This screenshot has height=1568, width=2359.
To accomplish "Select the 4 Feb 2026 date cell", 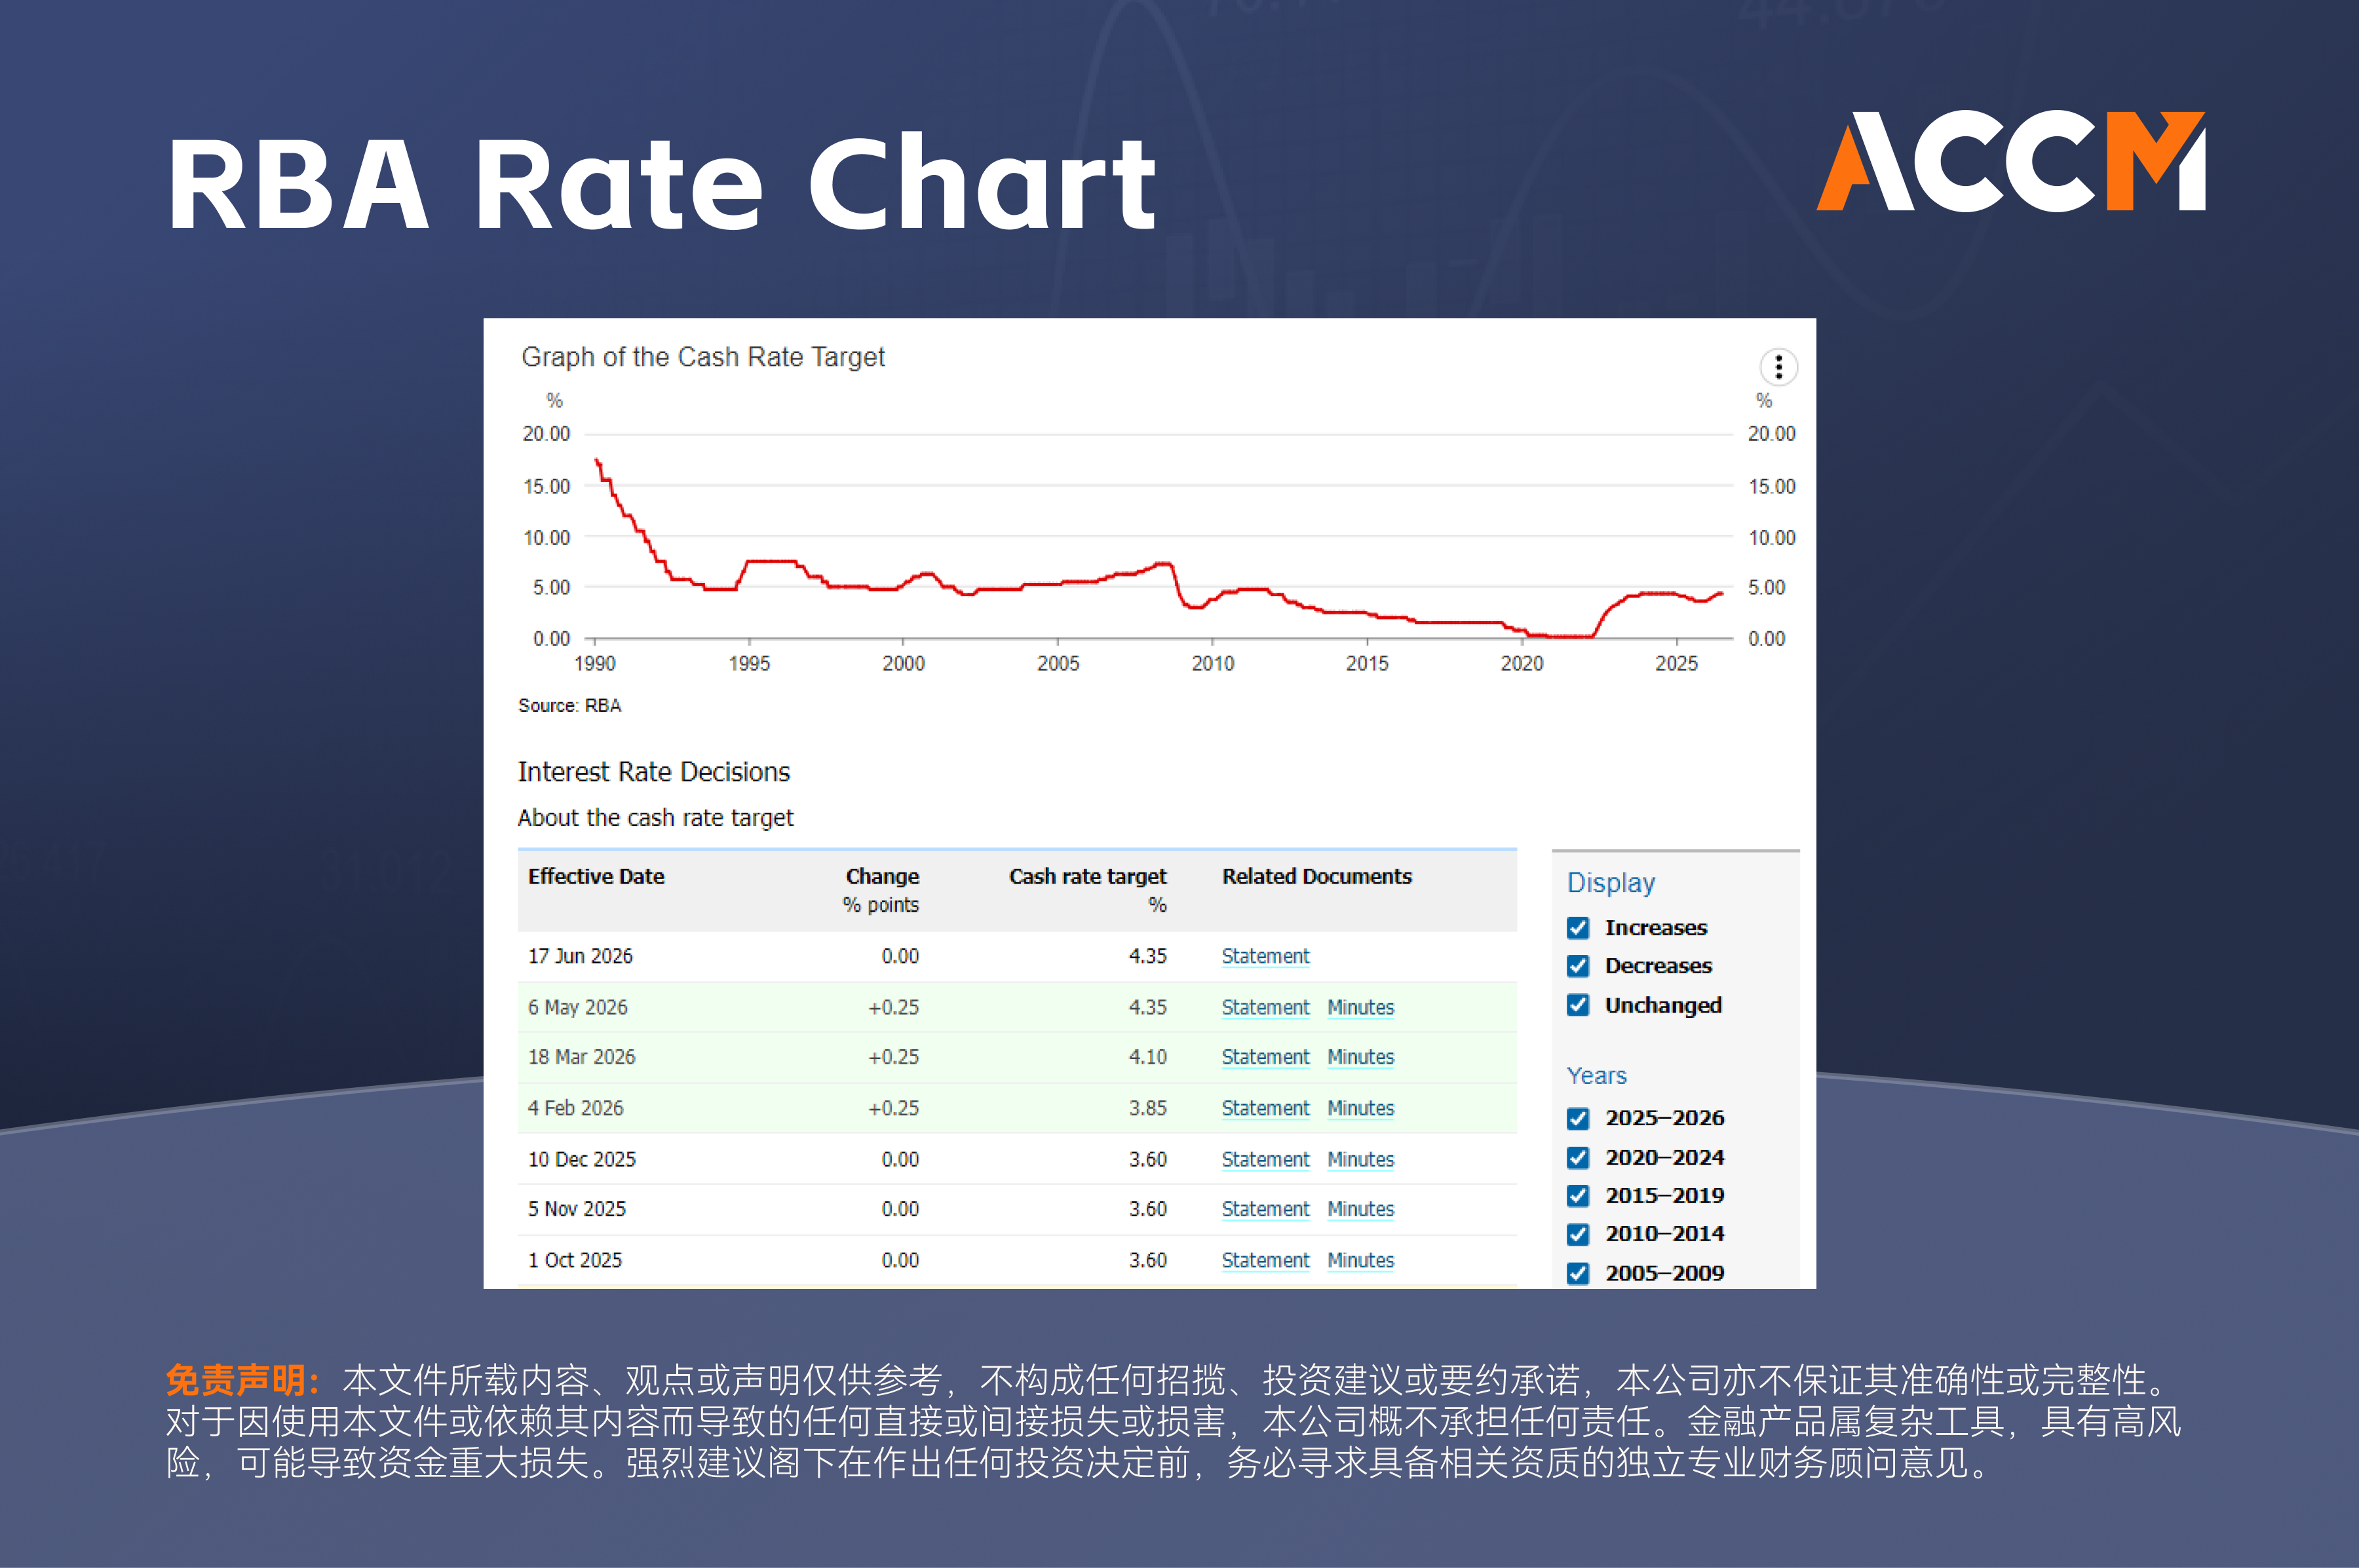I will click(575, 1108).
